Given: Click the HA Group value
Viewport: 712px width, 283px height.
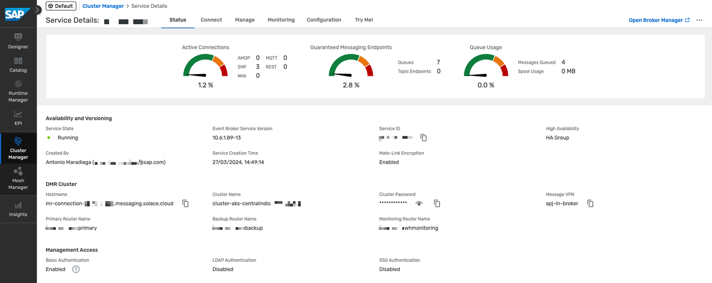Looking at the screenshot, I should [557, 138].
